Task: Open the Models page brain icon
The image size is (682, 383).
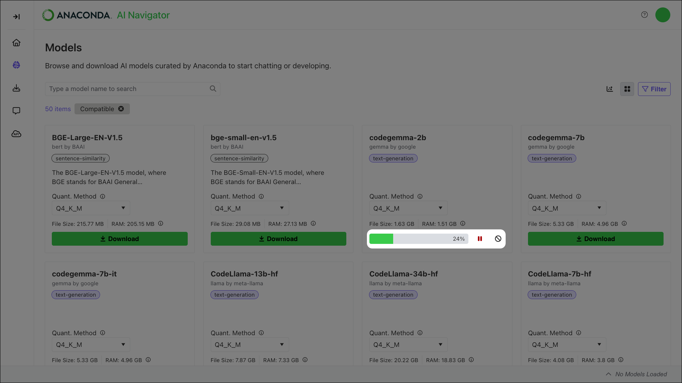Action: 16,65
